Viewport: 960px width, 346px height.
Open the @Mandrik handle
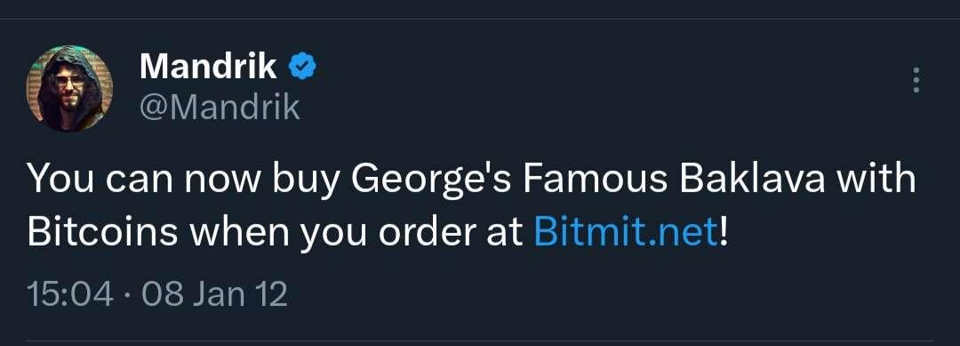point(220,108)
